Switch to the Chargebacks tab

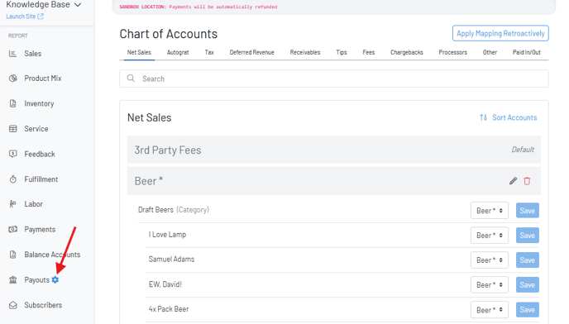(406, 52)
